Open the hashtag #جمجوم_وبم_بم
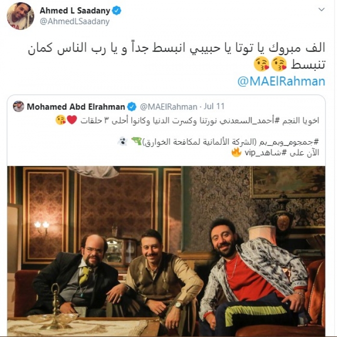This screenshot has height=337, width=337. 289,142
